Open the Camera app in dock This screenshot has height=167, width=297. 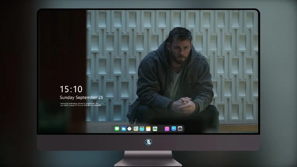coord(180,129)
